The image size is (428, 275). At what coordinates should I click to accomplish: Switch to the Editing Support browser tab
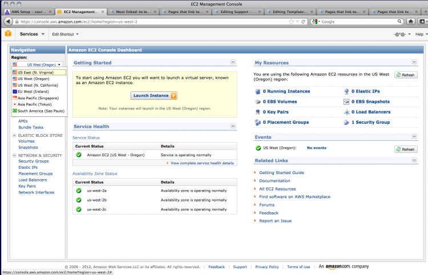(238, 12)
